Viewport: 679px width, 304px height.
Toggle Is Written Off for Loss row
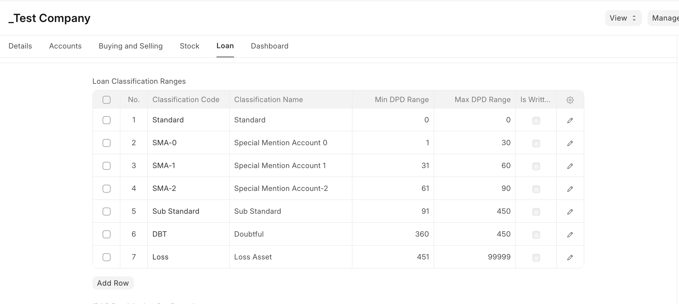536,257
